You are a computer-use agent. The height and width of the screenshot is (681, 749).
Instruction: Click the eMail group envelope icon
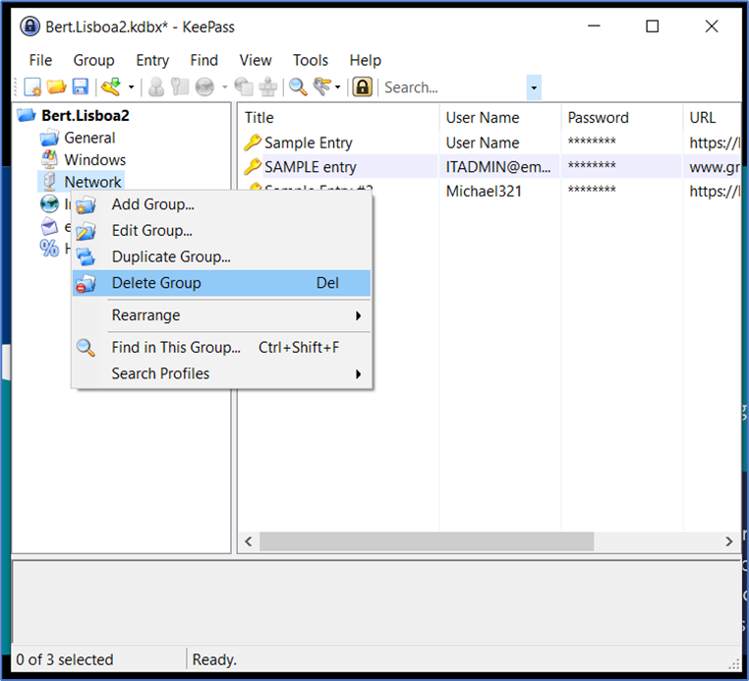[49, 226]
